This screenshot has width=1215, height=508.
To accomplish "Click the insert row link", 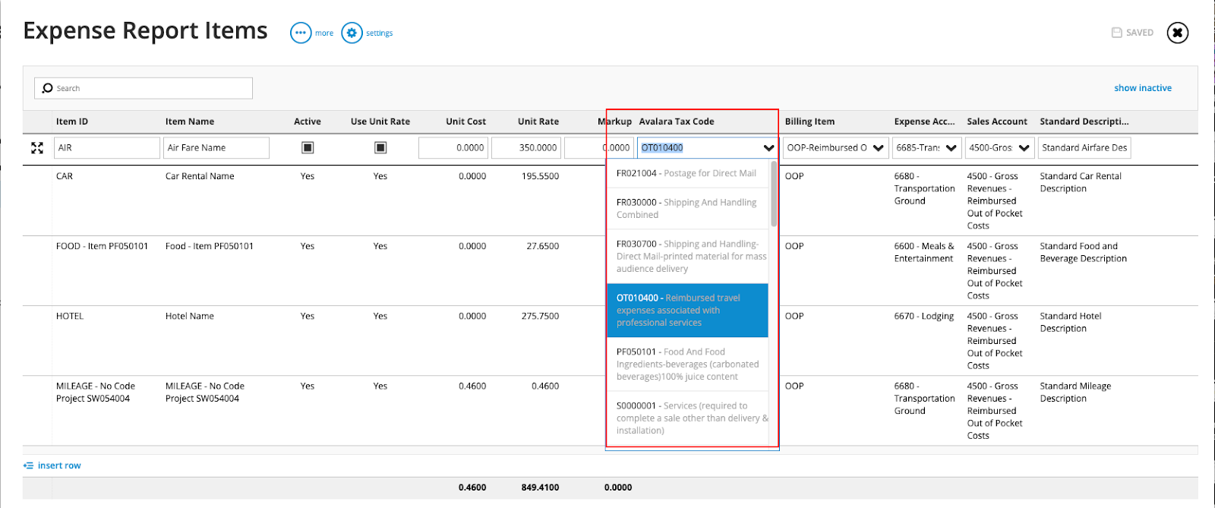I will (x=59, y=465).
